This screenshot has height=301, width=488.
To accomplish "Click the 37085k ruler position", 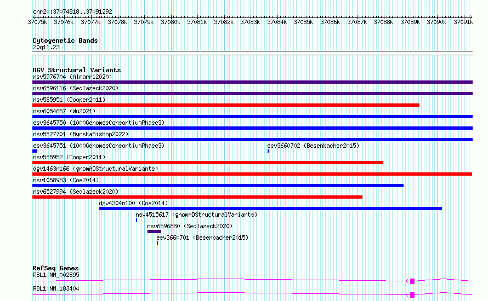I will [x=303, y=22].
